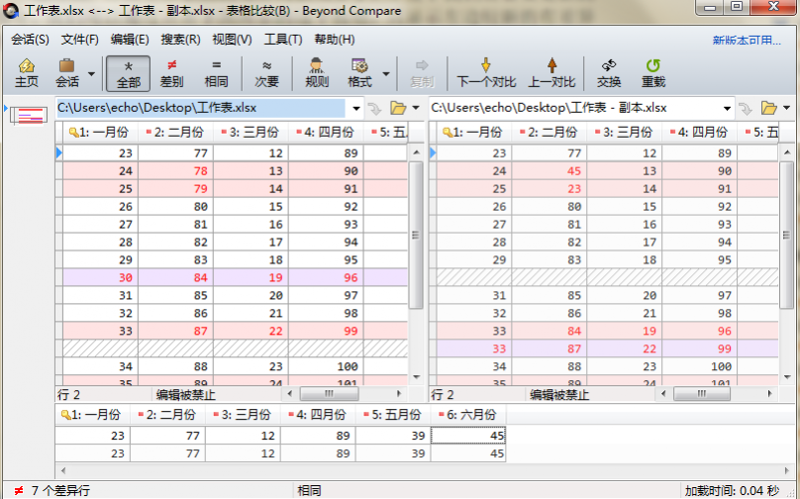Open the 格式 format icon
Image resolution: width=800 pixels, height=499 pixels.
[359, 73]
